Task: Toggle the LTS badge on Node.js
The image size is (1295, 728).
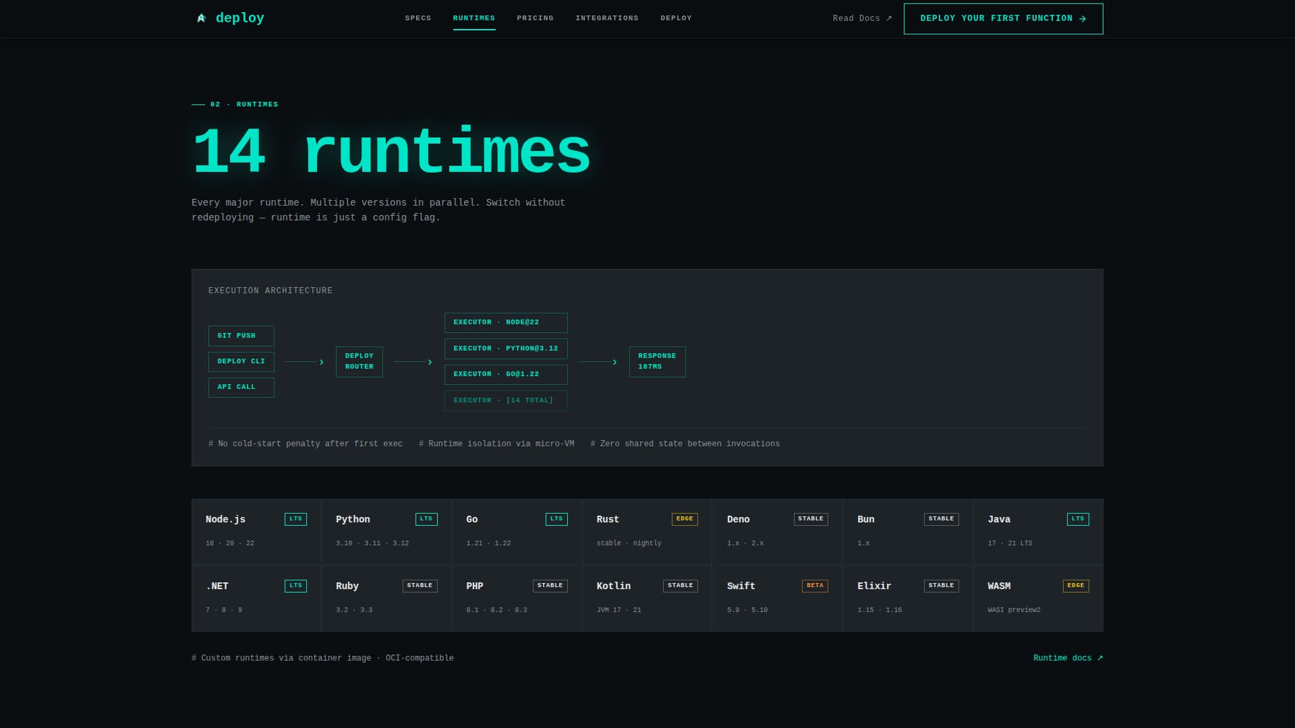Action: (295, 519)
